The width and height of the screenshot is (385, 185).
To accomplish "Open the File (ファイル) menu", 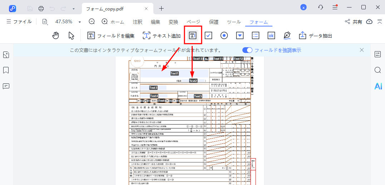I will point(19,21).
